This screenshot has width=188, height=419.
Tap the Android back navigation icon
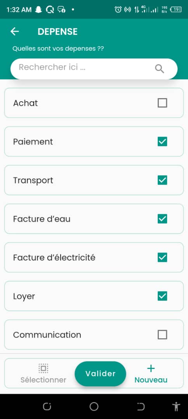141,407
